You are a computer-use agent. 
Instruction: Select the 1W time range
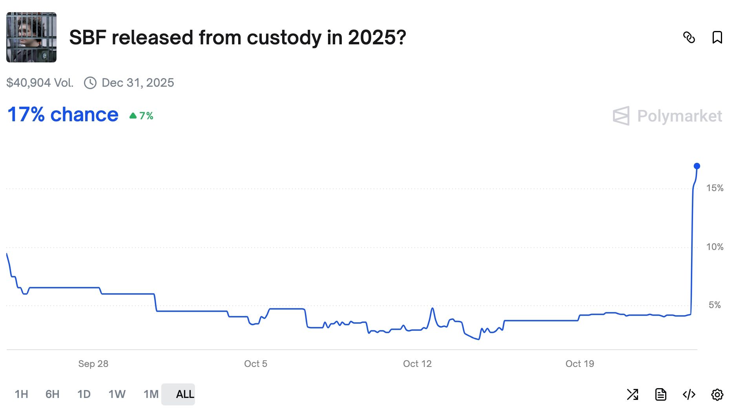[x=117, y=394]
